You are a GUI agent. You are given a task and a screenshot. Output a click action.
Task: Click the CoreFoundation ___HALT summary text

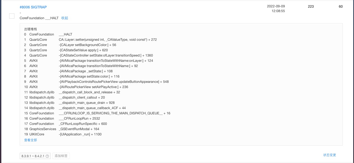coord(39,18)
